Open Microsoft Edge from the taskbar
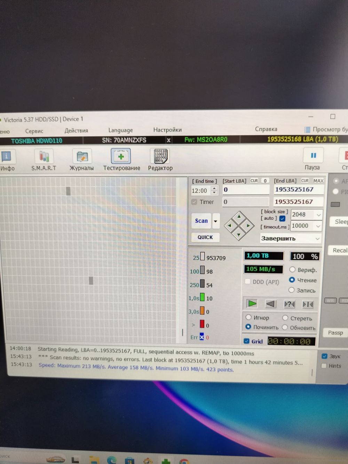 (x=112, y=460)
